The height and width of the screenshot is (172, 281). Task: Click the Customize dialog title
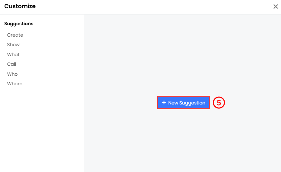point(20,6)
